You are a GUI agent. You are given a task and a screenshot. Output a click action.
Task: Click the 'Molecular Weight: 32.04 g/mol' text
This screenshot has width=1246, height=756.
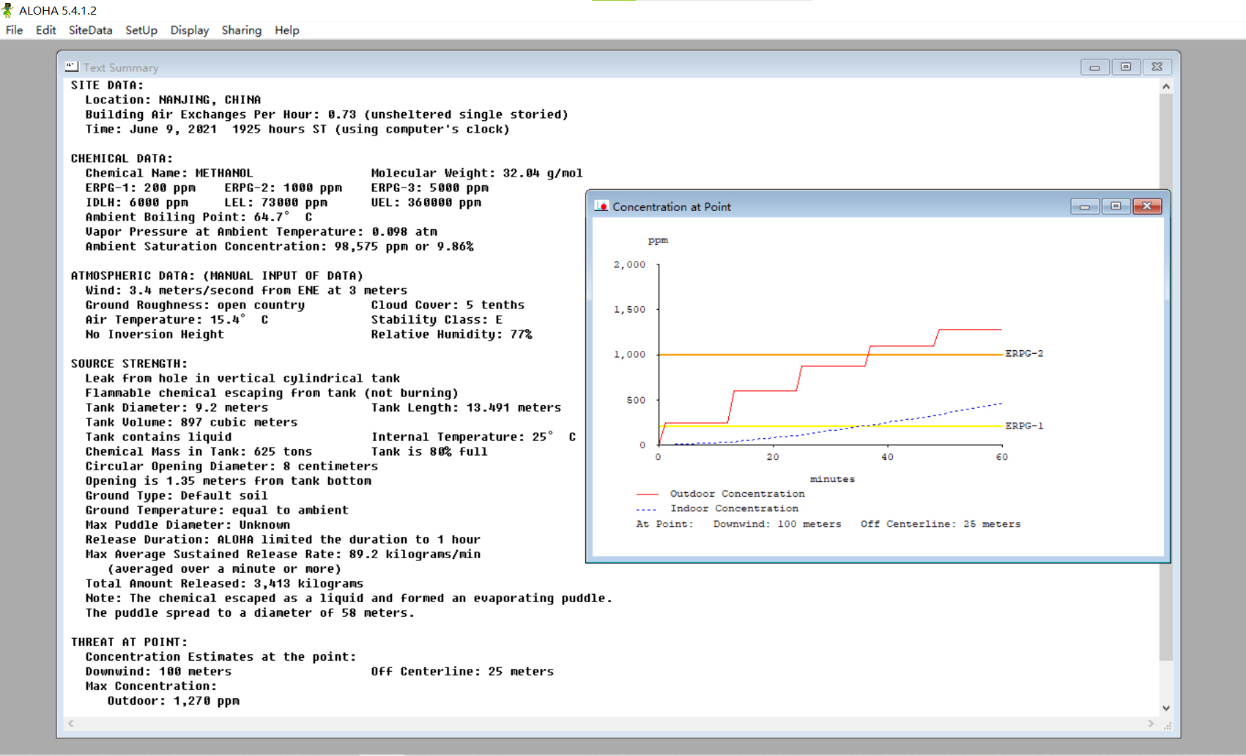click(x=477, y=173)
